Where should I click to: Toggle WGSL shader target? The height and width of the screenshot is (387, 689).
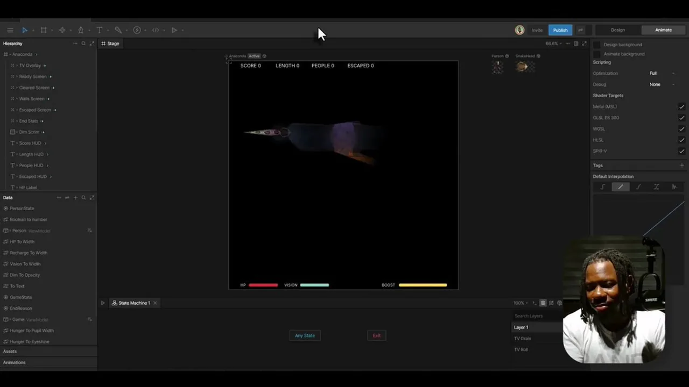click(681, 129)
